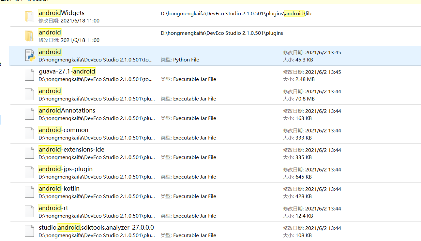
Task: Click the guava-27.1-android file name
Action: pyautogui.click(x=67, y=72)
